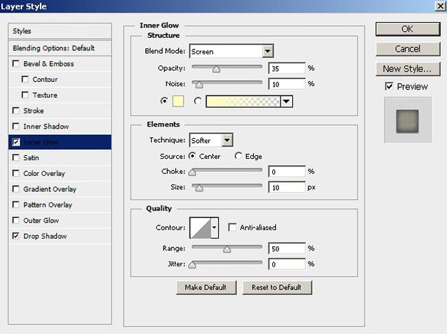Tick the Contour sub-option checkbox
The width and height of the screenshot is (447, 334).
click(x=25, y=79)
